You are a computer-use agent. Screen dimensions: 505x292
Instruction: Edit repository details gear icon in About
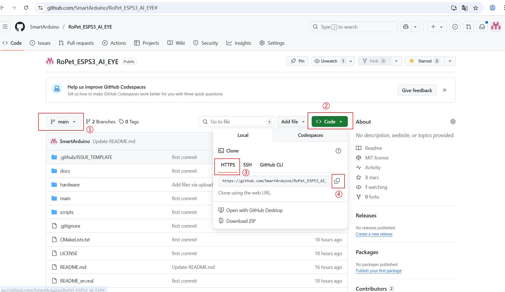pos(453,121)
